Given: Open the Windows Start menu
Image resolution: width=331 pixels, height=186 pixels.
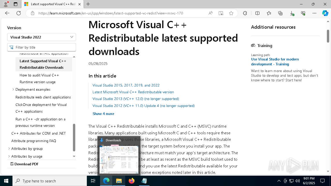Looking at the screenshot, I should [6, 181].
